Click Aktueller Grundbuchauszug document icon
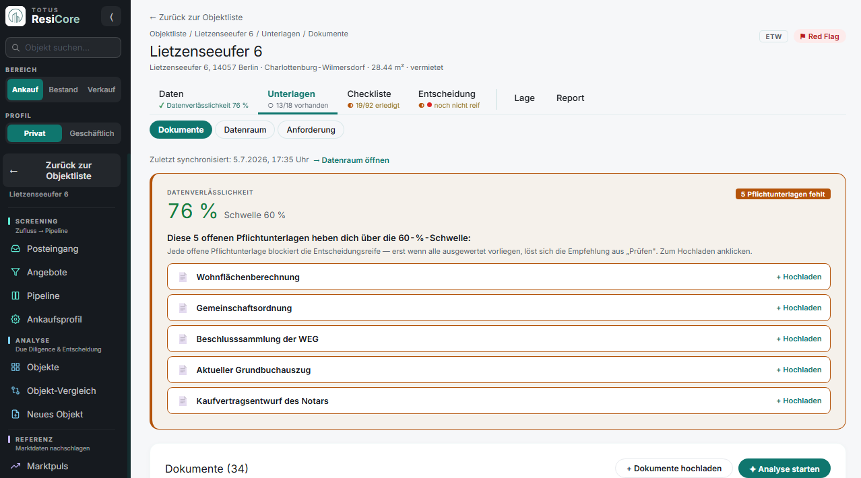This screenshot has width=861, height=478. 183,370
